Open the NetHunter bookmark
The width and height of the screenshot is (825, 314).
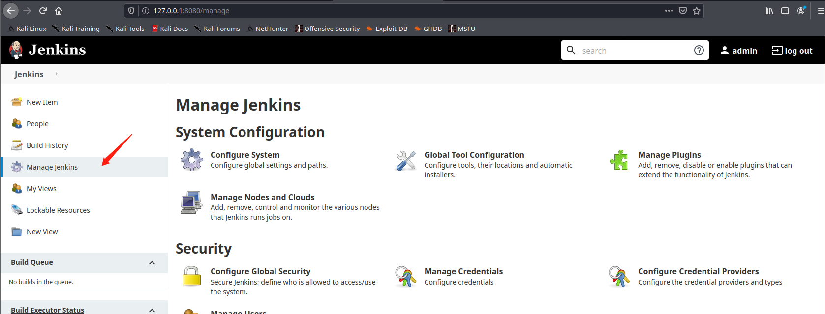(267, 29)
